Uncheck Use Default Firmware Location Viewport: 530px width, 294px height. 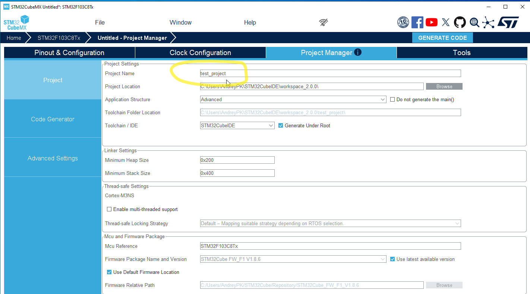(x=109, y=272)
